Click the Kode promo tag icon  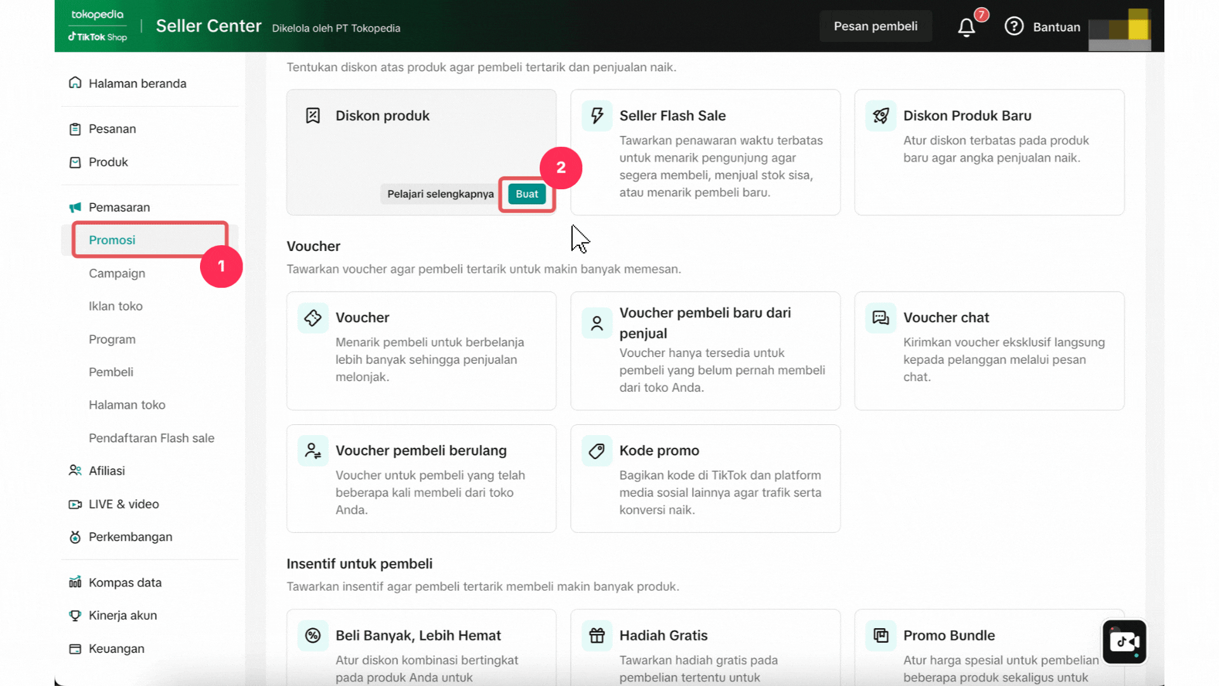pyautogui.click(x=597, y=451)
